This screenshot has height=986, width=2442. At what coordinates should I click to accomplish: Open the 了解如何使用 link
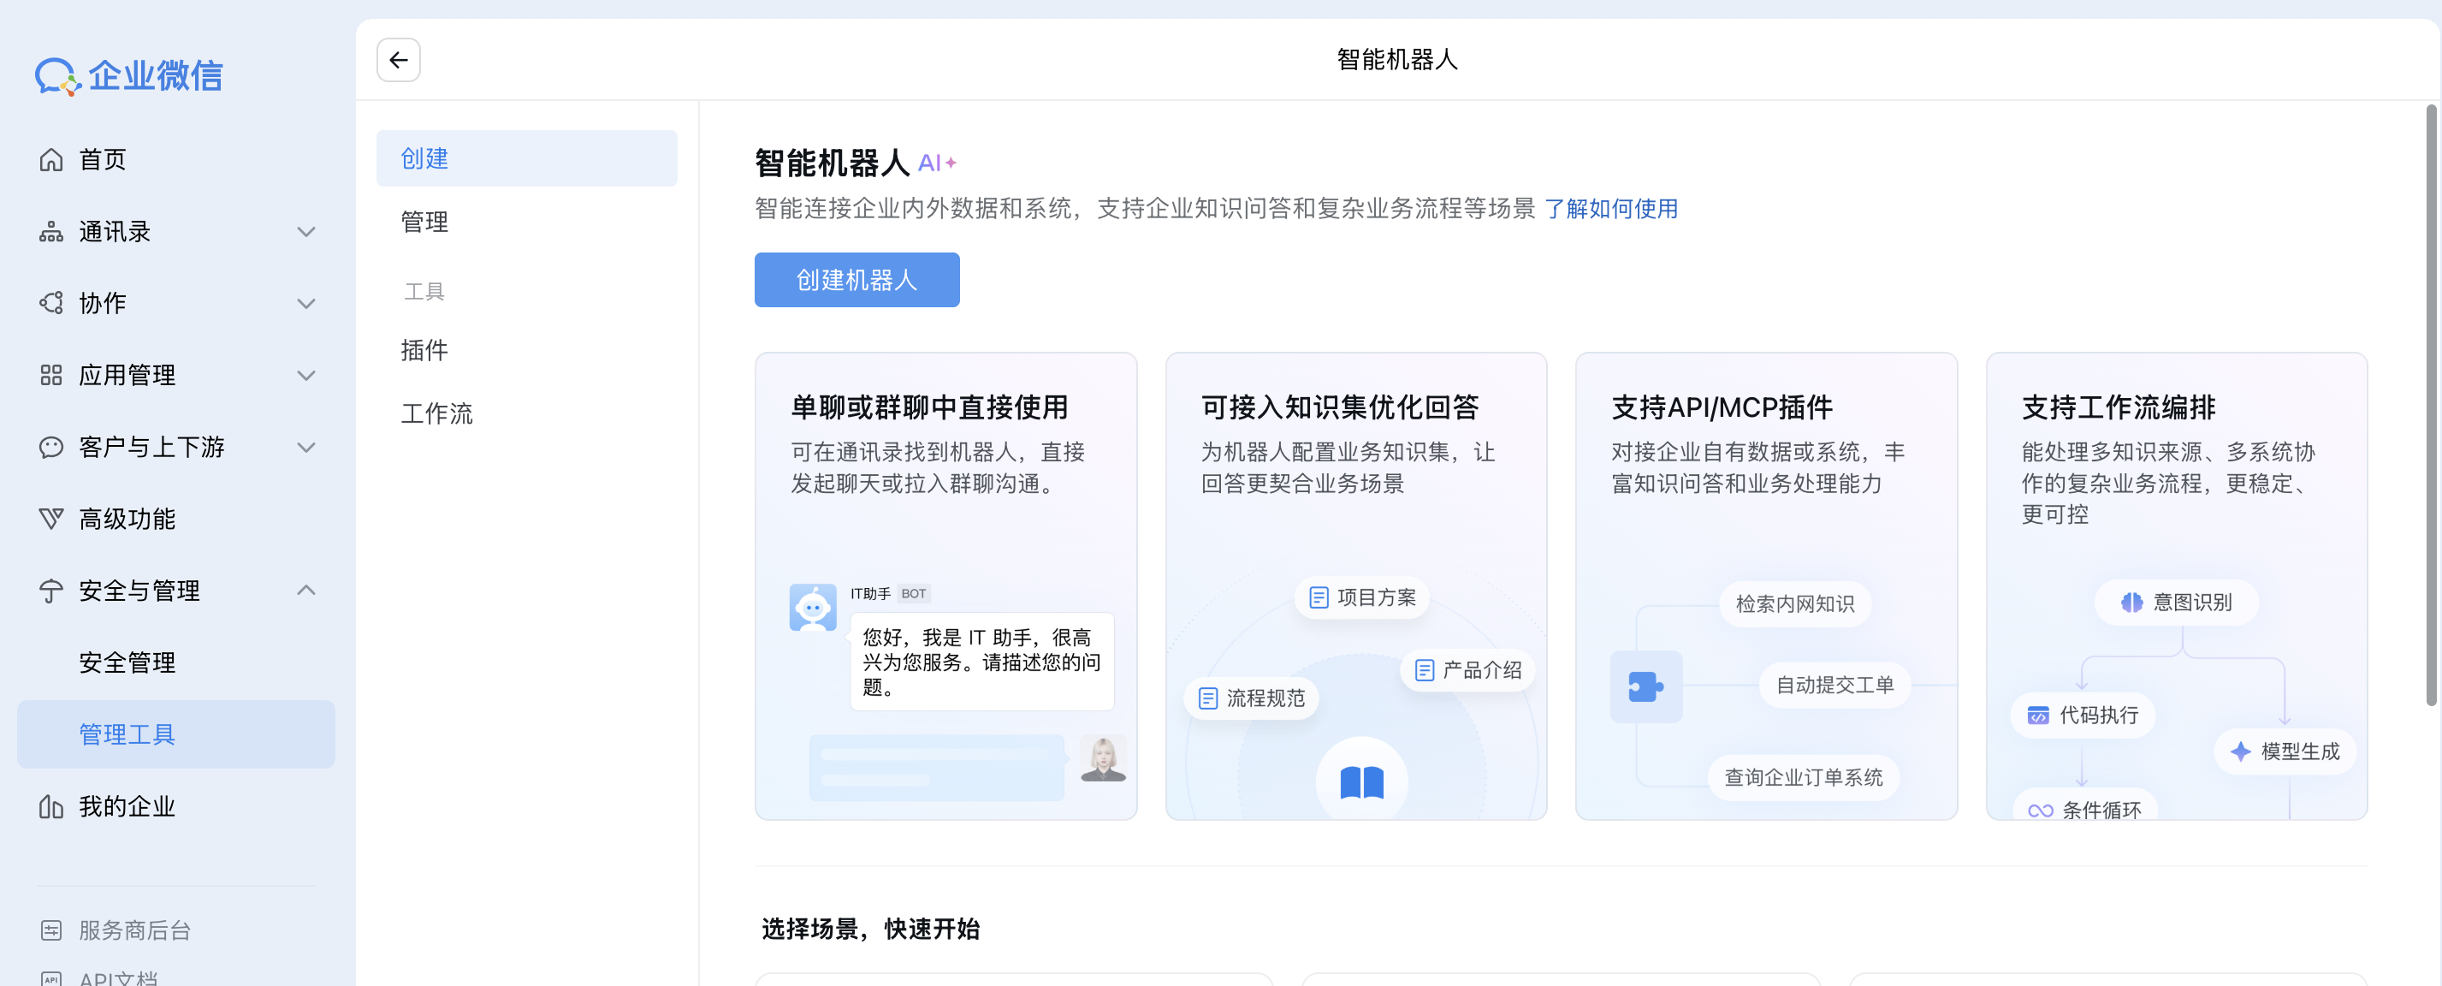[1611, 209]
